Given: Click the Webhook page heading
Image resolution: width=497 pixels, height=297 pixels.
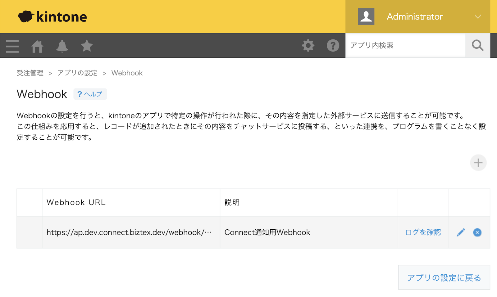Looking at the screenshot, I should click(42, 94).
